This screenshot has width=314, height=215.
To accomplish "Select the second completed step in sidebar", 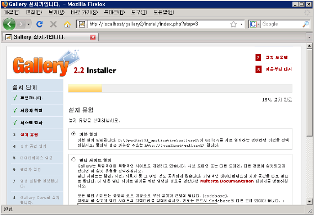I will 31,110.
